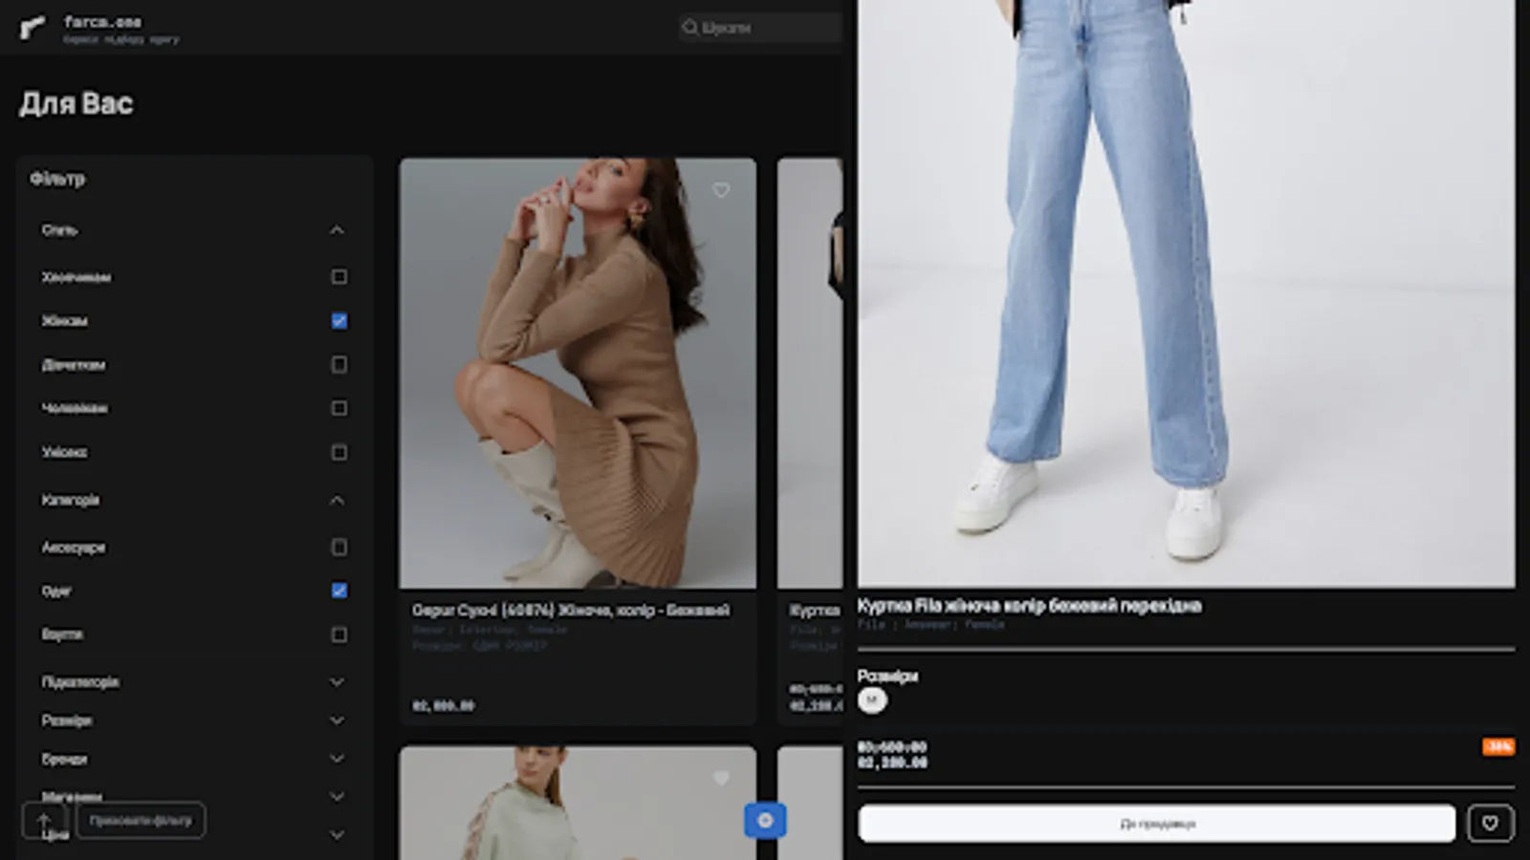The image size is (1530, 860).
Task: Open the green sweatshirt product photo
Action: (578, 803)
